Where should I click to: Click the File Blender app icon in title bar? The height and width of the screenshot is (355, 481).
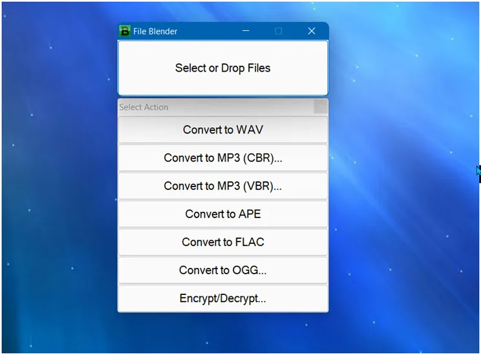(125, 31)
